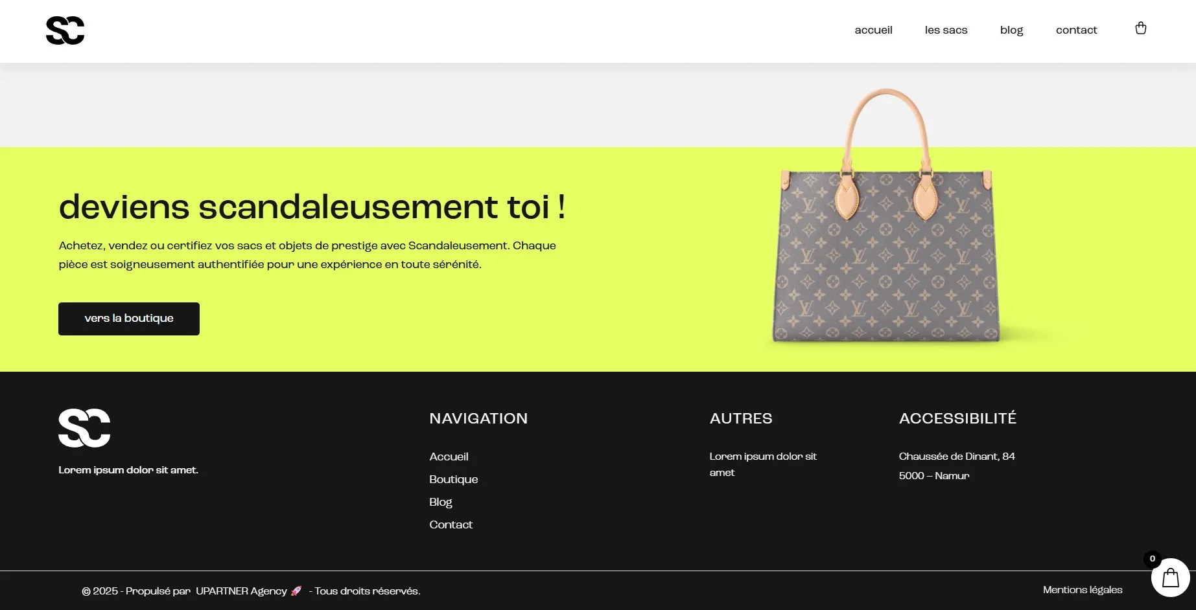Image resolution: width=1196 pixels, height=610 pixels.
Task: Go to accueil in the top menu
Action: coord(873,30)
